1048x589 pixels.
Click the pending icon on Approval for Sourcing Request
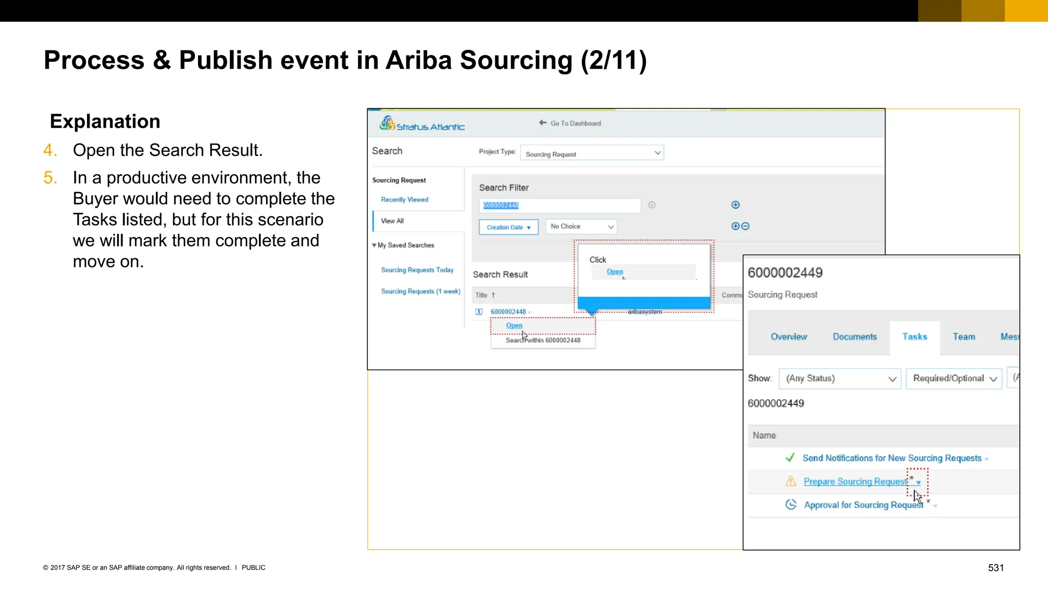tap(791, 505)
